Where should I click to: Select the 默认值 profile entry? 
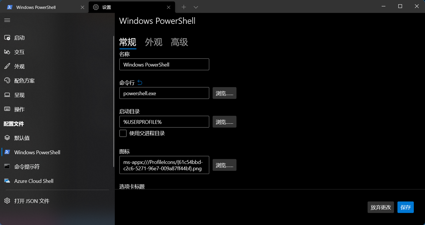point(57,138)
